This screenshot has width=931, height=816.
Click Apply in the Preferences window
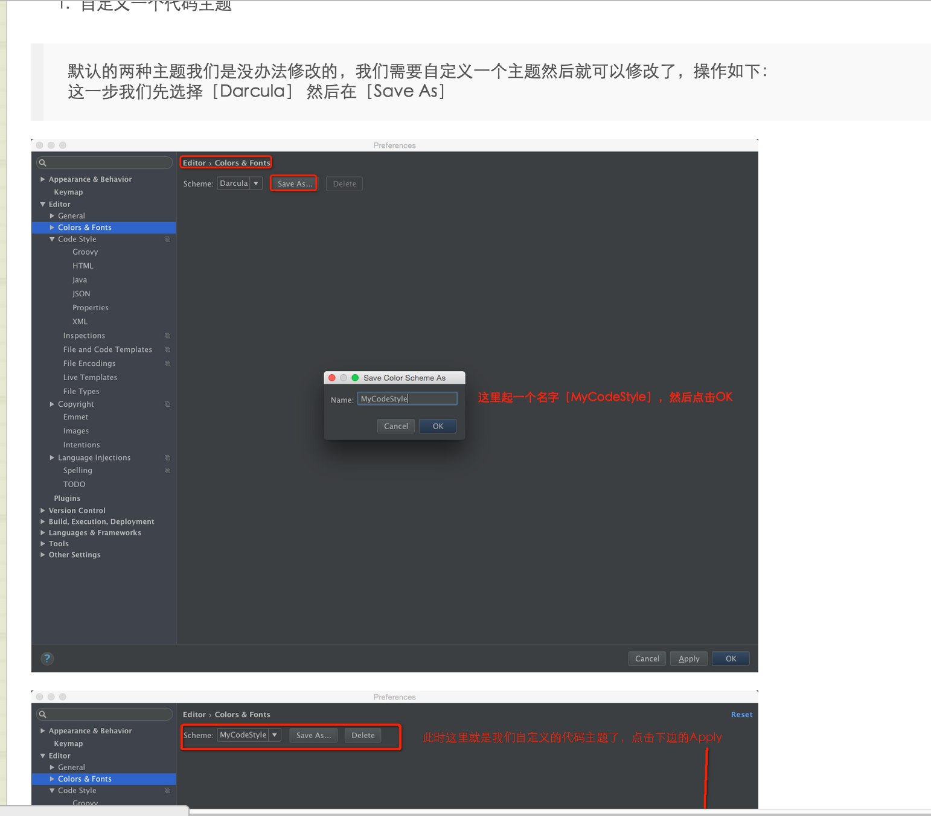pos(689,658)
